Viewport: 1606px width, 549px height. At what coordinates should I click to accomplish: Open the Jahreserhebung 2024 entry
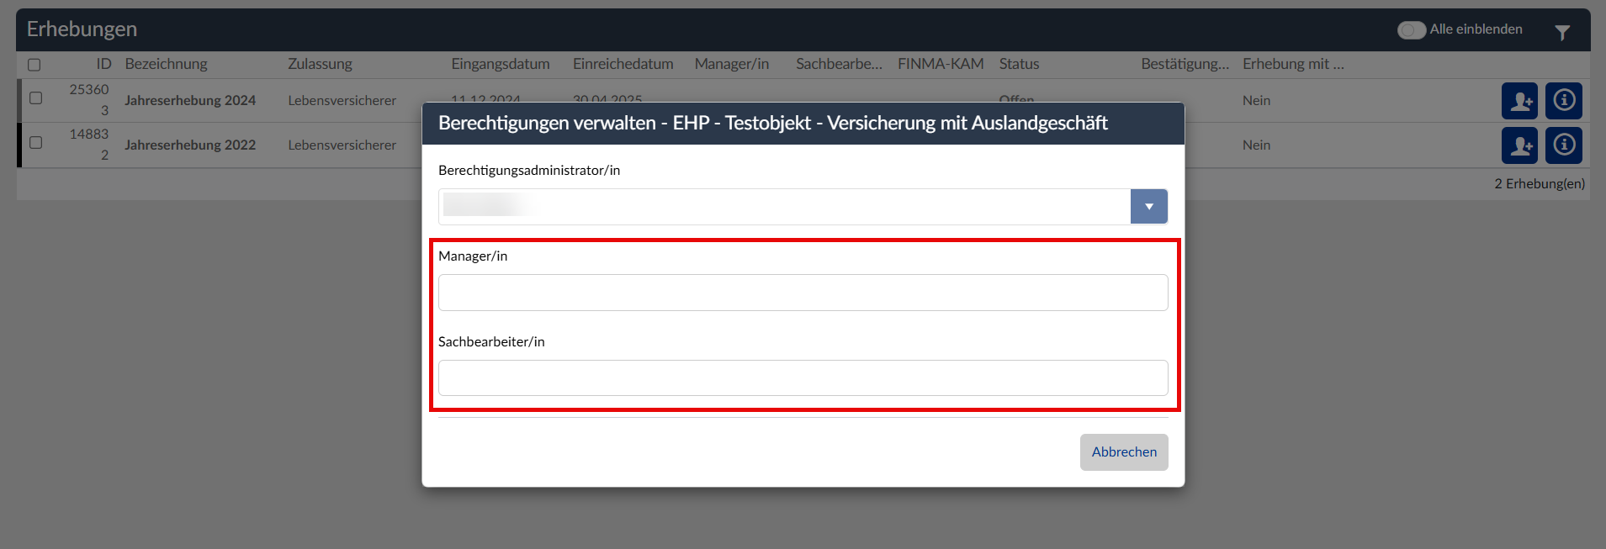pos(190,101)
